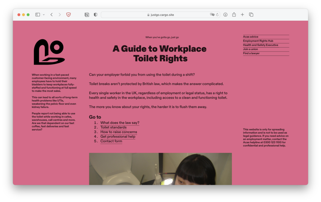Open Employment Rights Hub link

pyautogui.click(x=258, y=41)
